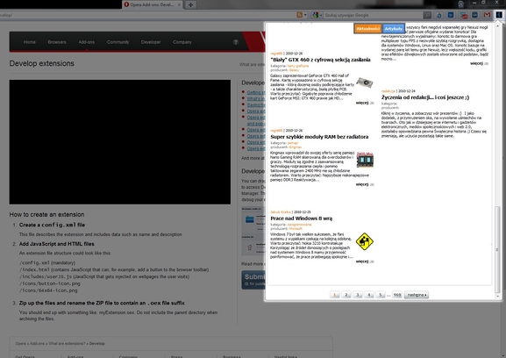Click the RAM modules thumbnail image
The image size is (506, 358).
pos(365,160)
